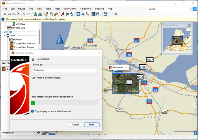
Task: Click the percent-symbol toolbar icon
Action: point(87,14)
